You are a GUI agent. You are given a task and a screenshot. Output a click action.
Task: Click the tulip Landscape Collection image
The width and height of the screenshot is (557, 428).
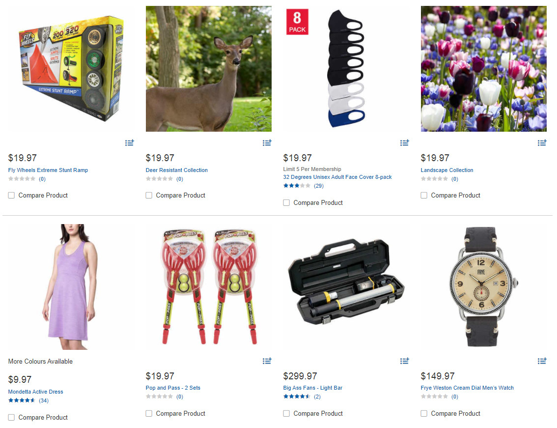click(x=483, y=69)
